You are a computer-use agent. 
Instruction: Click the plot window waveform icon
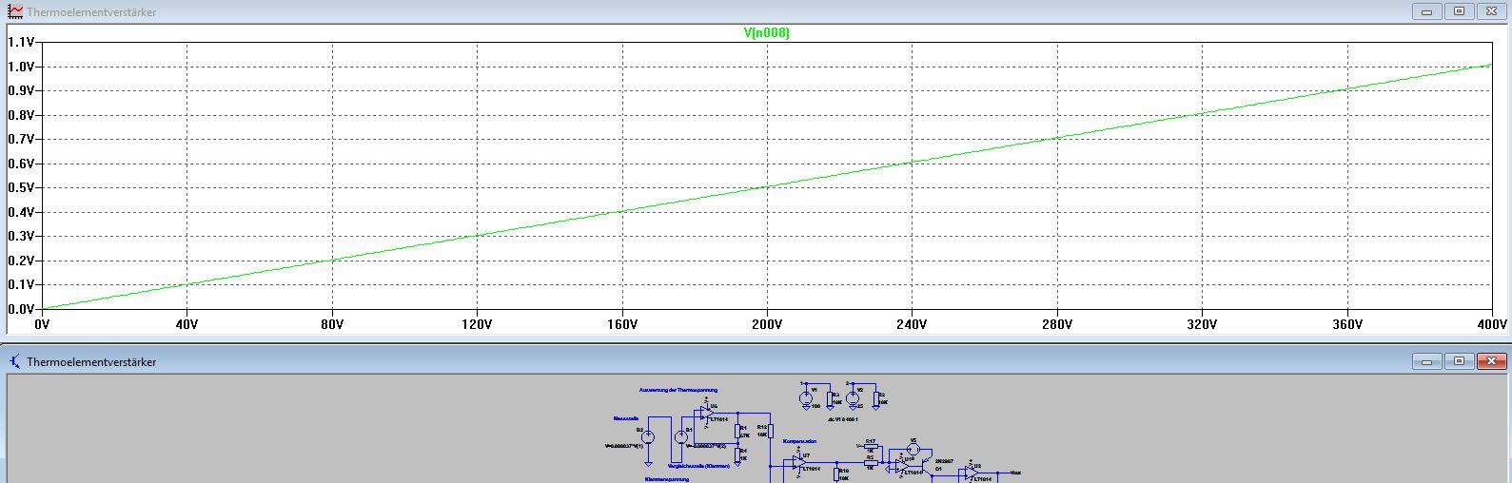click(x=15, y=11)
